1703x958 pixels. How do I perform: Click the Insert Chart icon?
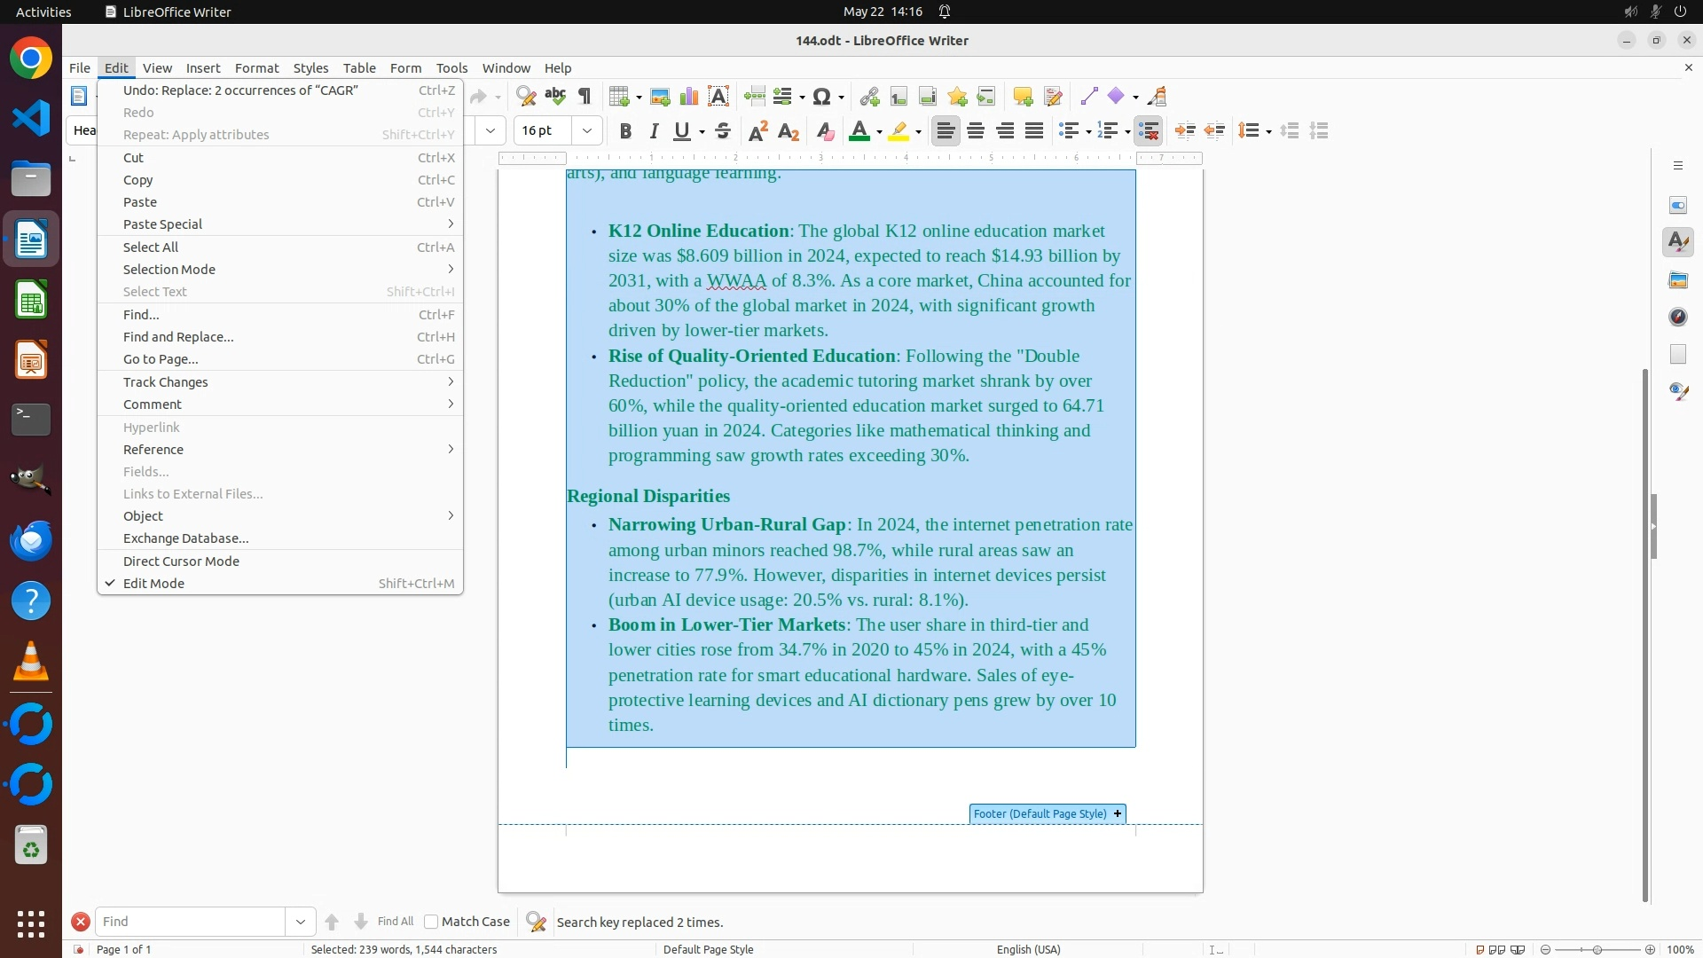[689, 97]
